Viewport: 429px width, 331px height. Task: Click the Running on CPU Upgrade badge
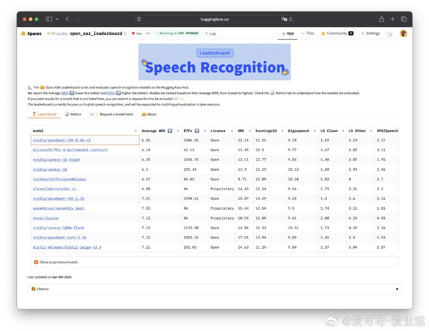(x=177, y=33)
